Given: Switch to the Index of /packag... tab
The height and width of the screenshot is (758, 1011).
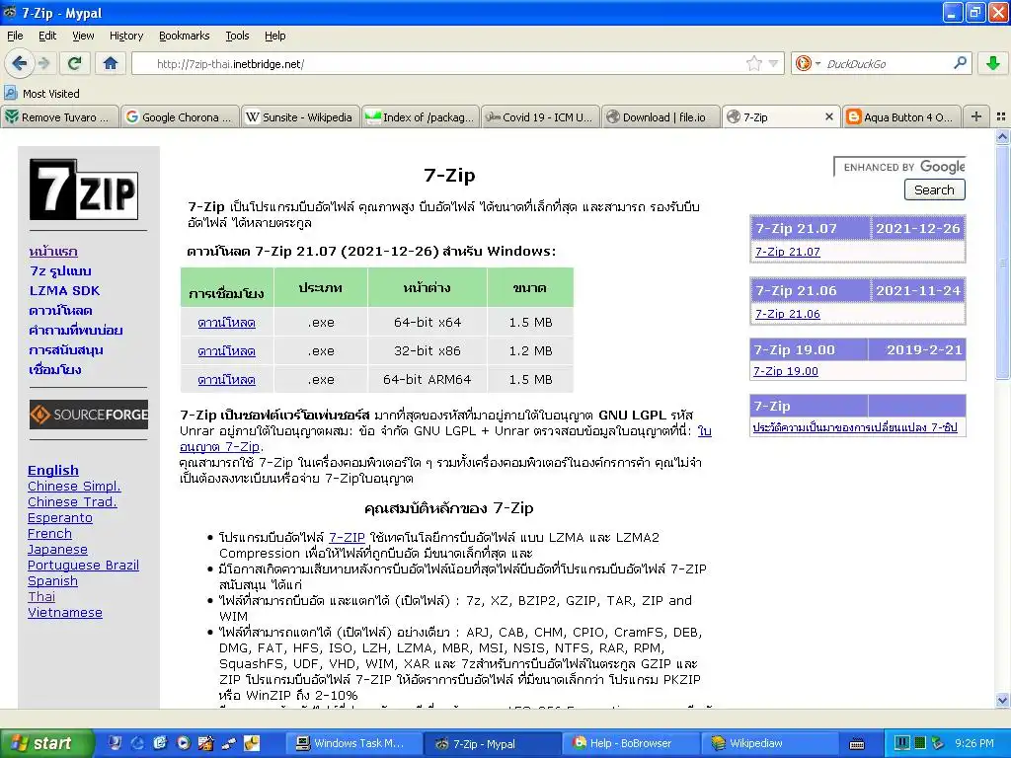Looking at the screenshot, I should (x=421, y=116).
